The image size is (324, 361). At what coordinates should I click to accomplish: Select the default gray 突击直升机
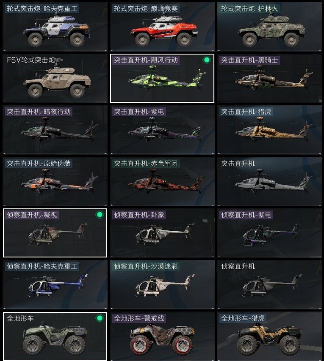(269, 181)
